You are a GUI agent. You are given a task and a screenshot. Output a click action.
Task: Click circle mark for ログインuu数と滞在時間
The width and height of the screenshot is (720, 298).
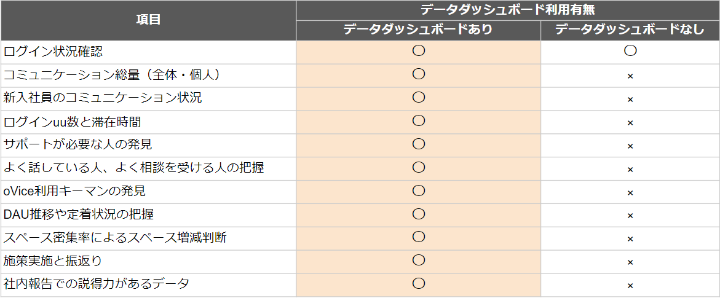pyautogui.click(x=418, y=121)
